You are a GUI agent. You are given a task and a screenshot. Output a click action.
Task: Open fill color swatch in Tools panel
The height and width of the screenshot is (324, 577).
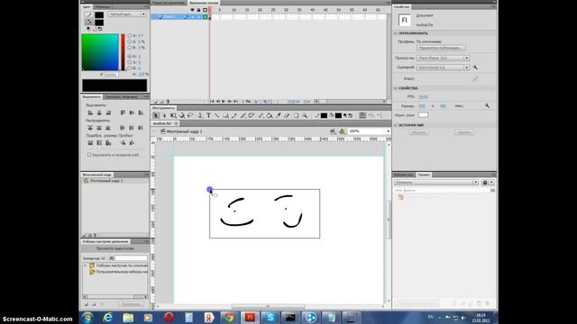[338, 115]
